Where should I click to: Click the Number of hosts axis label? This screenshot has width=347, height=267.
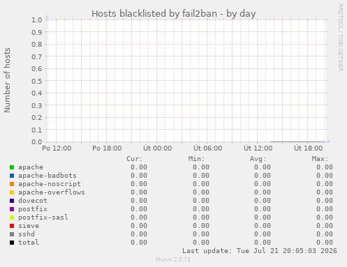click(x=7, y=80)
